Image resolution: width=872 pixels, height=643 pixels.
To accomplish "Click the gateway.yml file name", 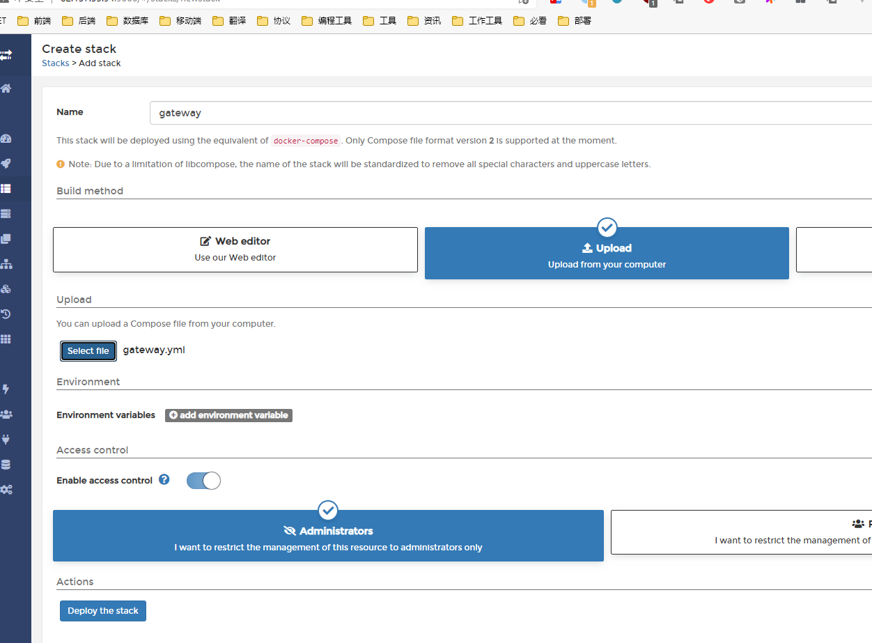I will coord(154,350).
